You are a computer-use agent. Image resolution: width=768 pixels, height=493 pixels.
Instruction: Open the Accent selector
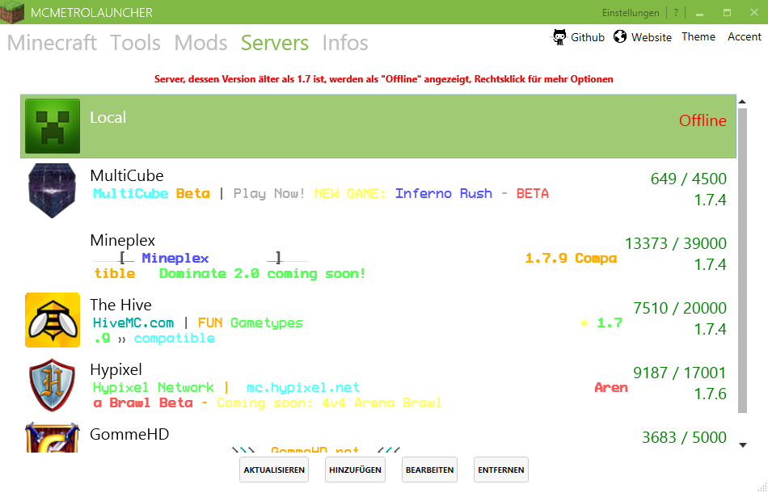[744, 36]
